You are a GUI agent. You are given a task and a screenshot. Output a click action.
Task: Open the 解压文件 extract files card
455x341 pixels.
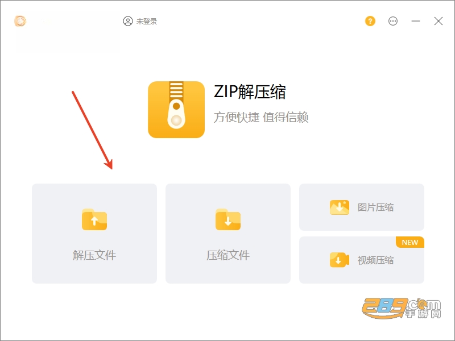pos(94,234)
